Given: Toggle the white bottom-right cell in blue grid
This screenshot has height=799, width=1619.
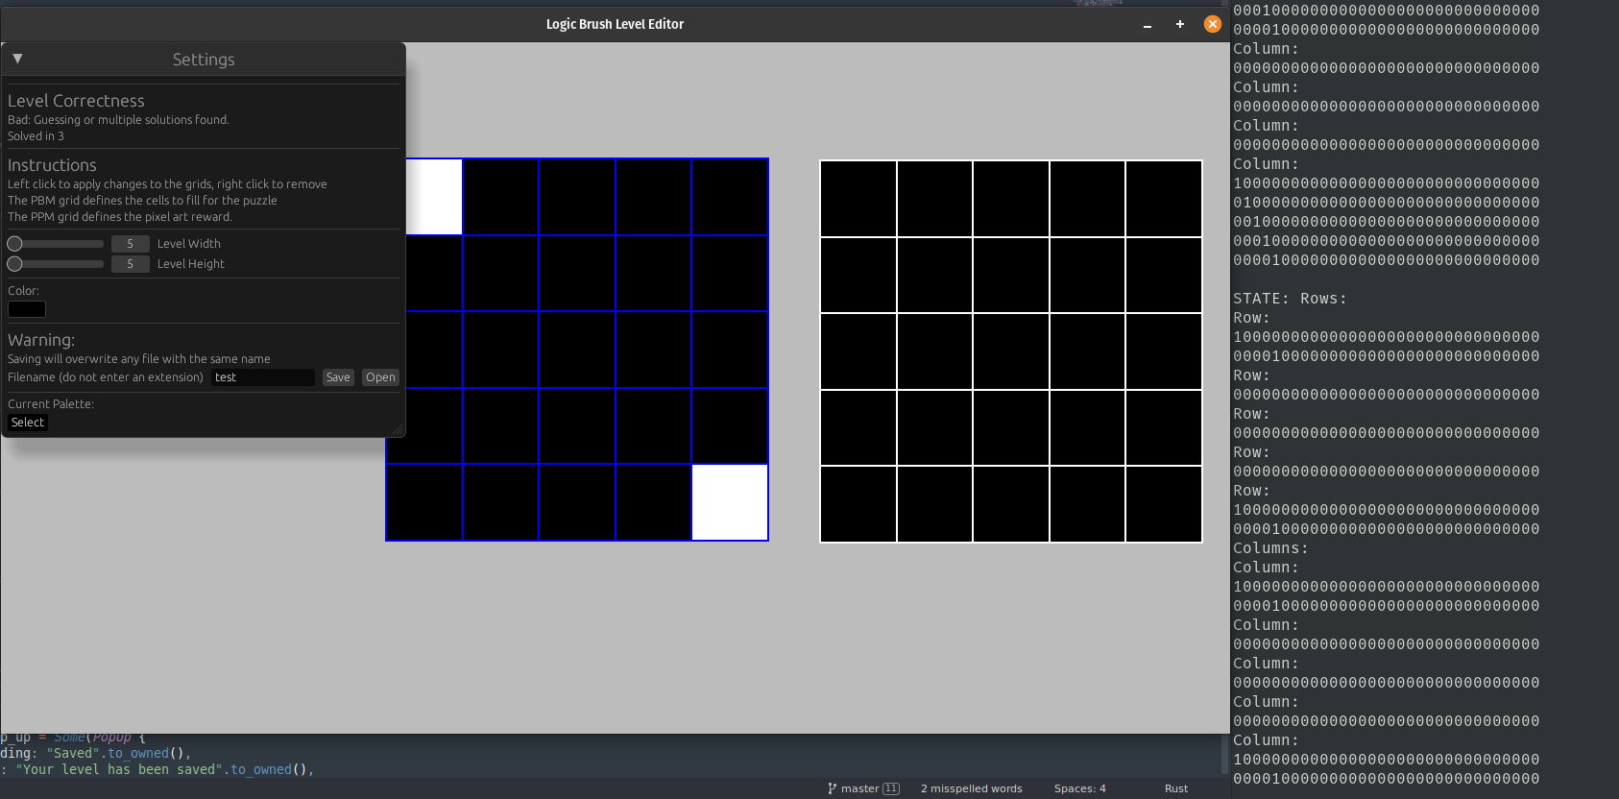Looking at the screenshot, I should (730, 502).
